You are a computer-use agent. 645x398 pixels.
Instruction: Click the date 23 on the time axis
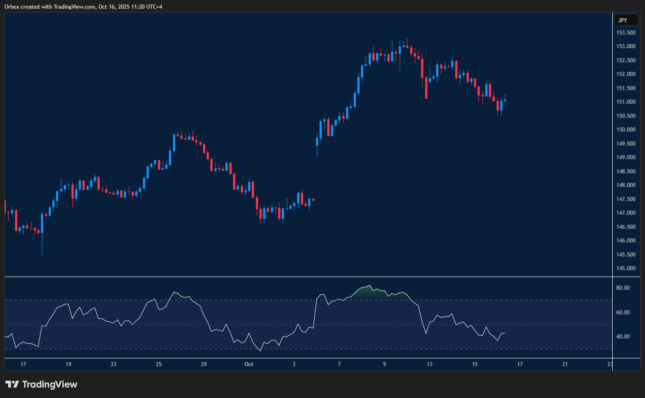(113, 364)
